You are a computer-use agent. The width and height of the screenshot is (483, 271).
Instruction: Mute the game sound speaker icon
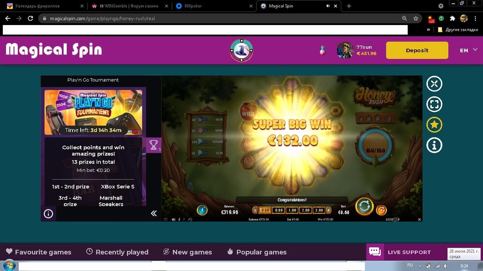click(173, 219)
